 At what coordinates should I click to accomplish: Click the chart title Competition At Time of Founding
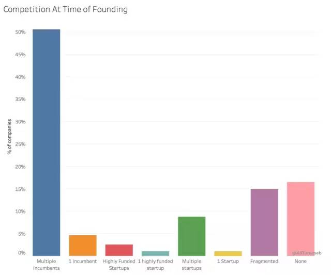(66, 9)
